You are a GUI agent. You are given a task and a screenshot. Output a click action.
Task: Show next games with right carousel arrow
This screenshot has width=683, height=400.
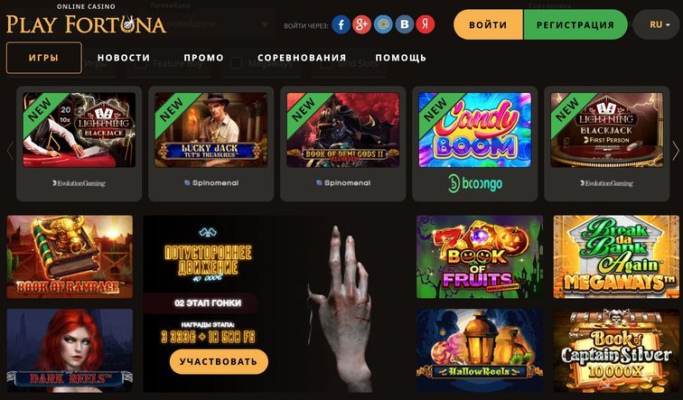pos(676,151)
